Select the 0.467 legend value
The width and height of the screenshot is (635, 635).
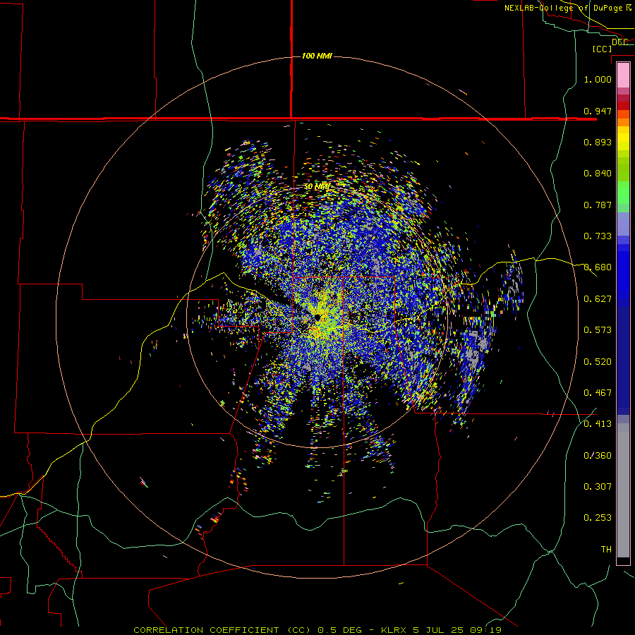coord(598,393)
